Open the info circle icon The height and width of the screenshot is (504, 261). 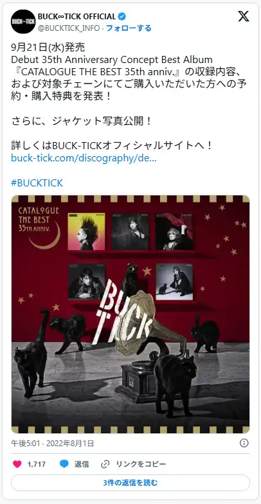(244, 444)
